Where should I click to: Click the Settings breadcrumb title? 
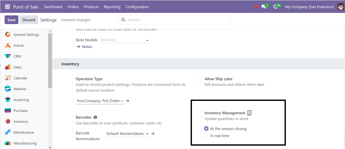(49, 20)
